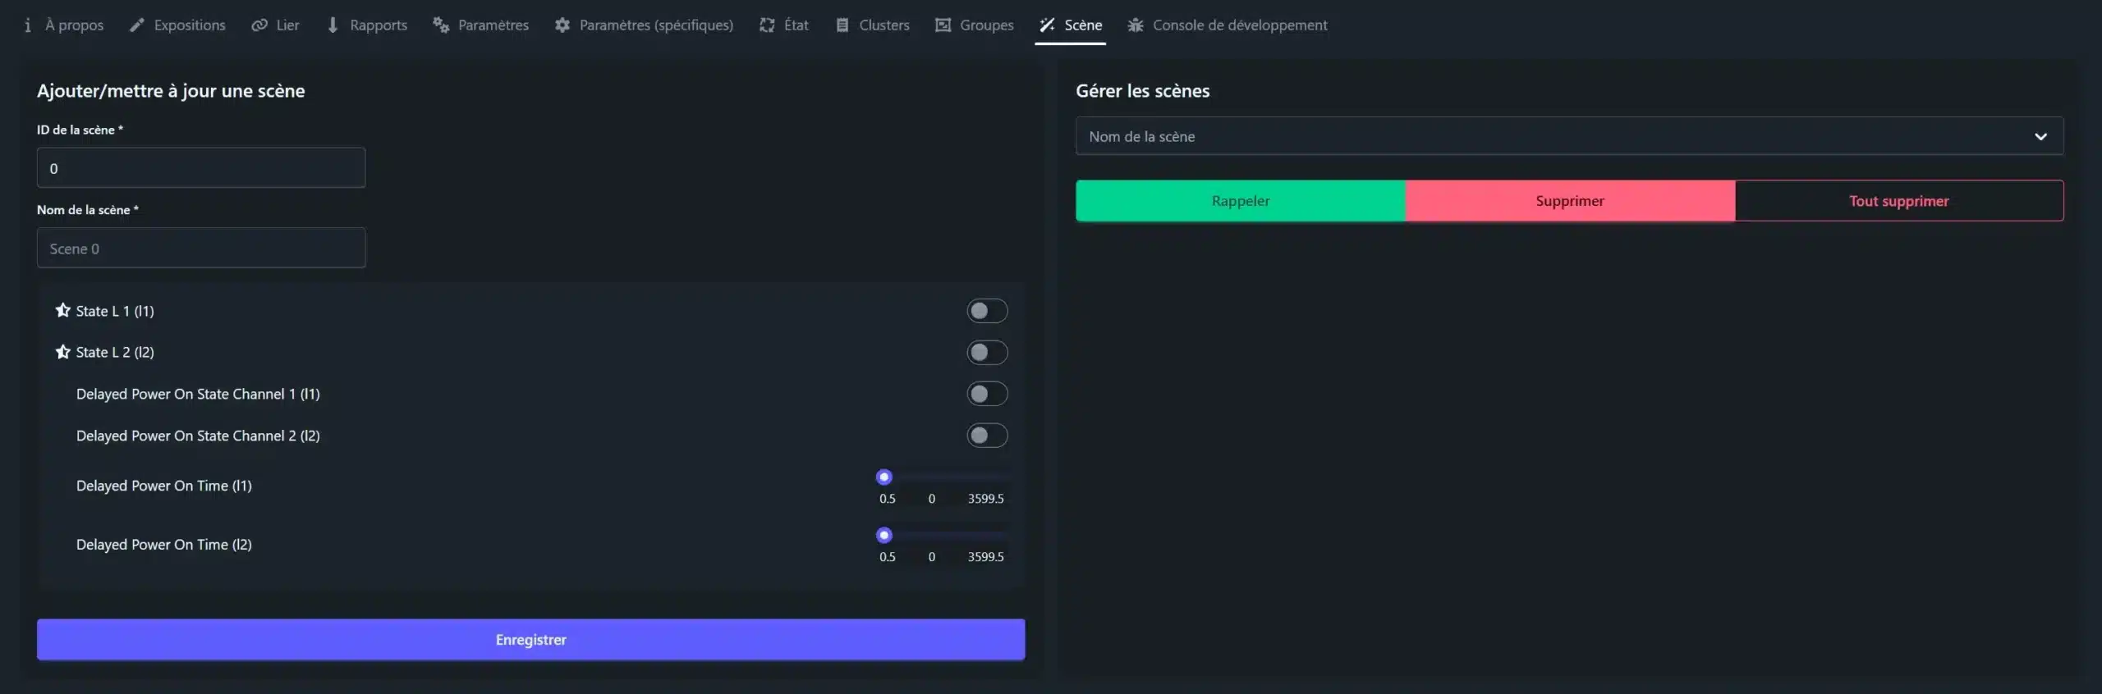Click the refresh icon for État
This screenshot has width=2102, height=694.
point(767,25)
